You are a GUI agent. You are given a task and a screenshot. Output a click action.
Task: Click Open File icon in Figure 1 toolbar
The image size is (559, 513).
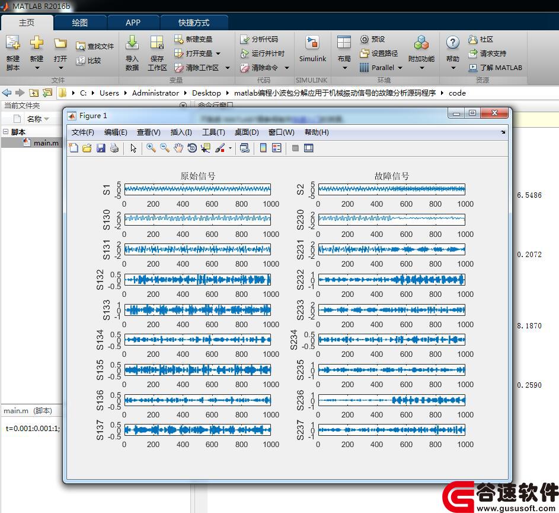pos(87,148)
